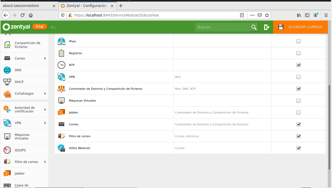The image size is (332, 188).
Task: Bookmark this page with the star icon
Action: (x=267, y=15)
